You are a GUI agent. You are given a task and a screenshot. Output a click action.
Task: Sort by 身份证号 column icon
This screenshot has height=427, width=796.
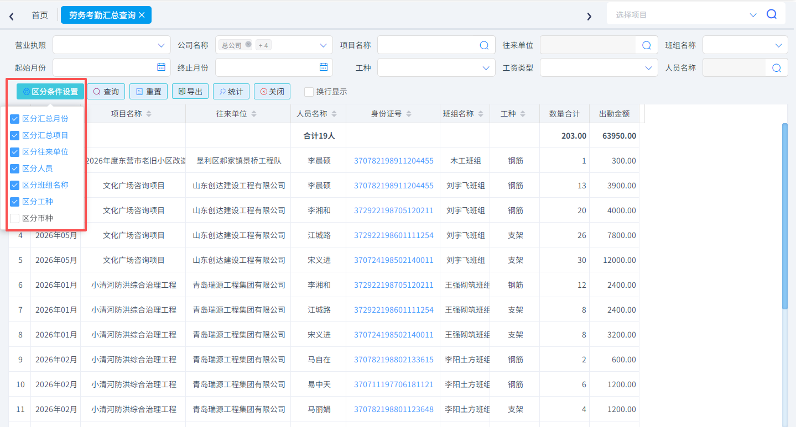tap(409, 114)
